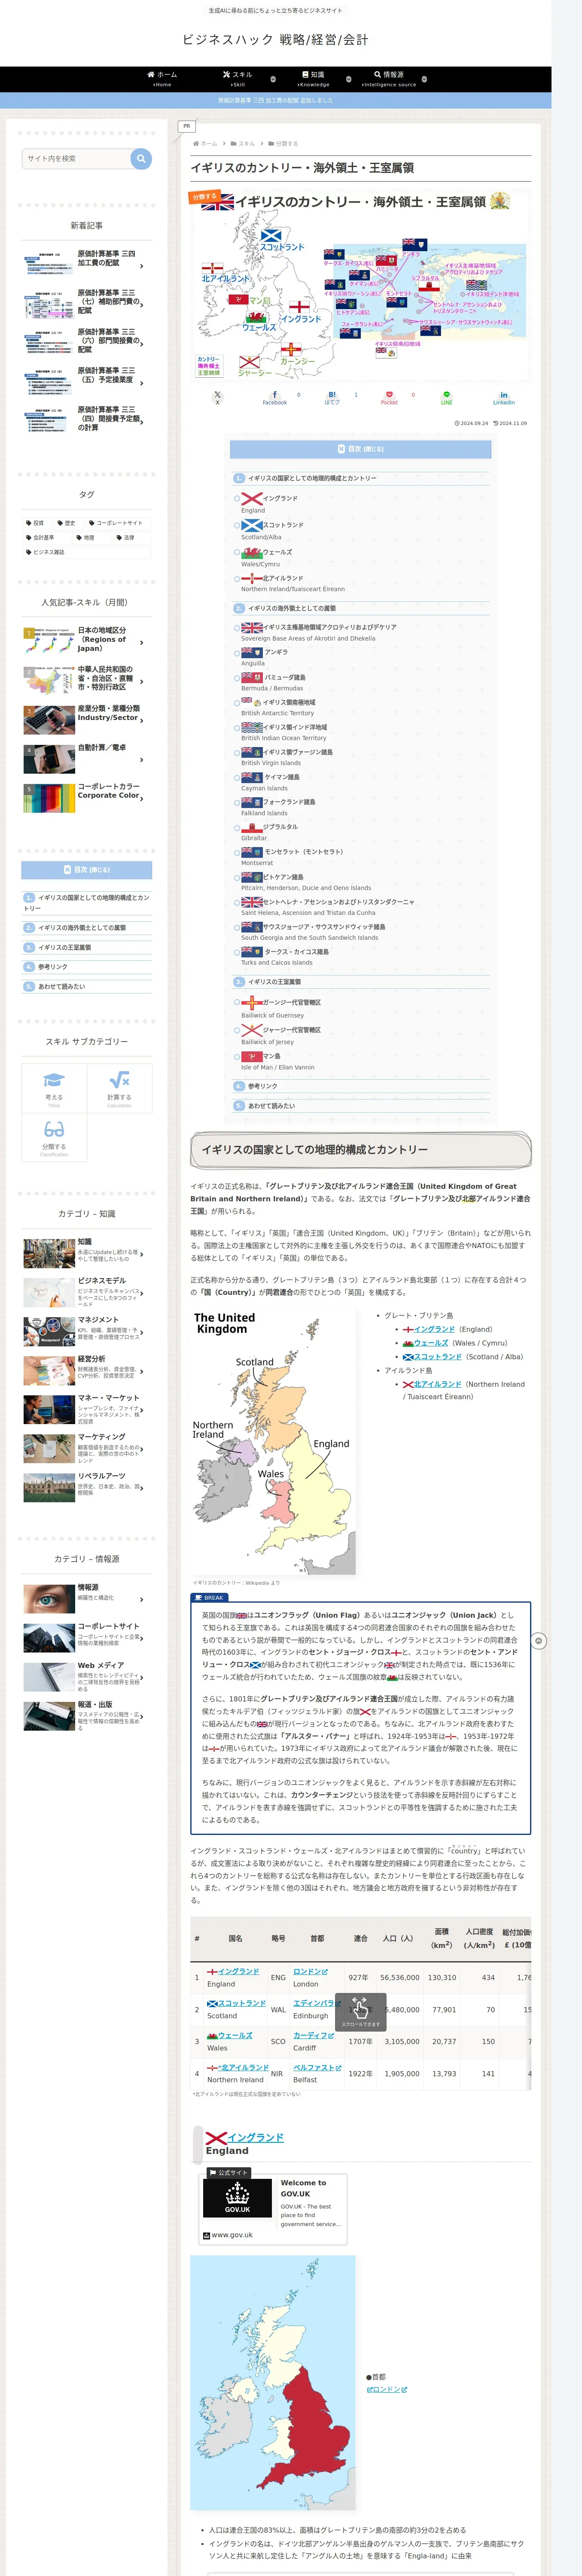This screenshot has width=582, height=2576.
Task: Bookmark the article on Hatena (B!)
Action: click(x=332, y=397)
